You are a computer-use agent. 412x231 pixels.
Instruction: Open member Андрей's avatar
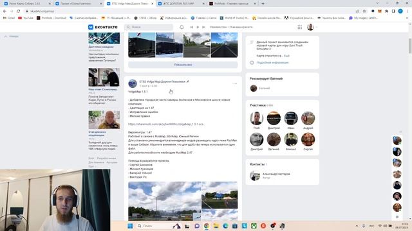(308, 118)
